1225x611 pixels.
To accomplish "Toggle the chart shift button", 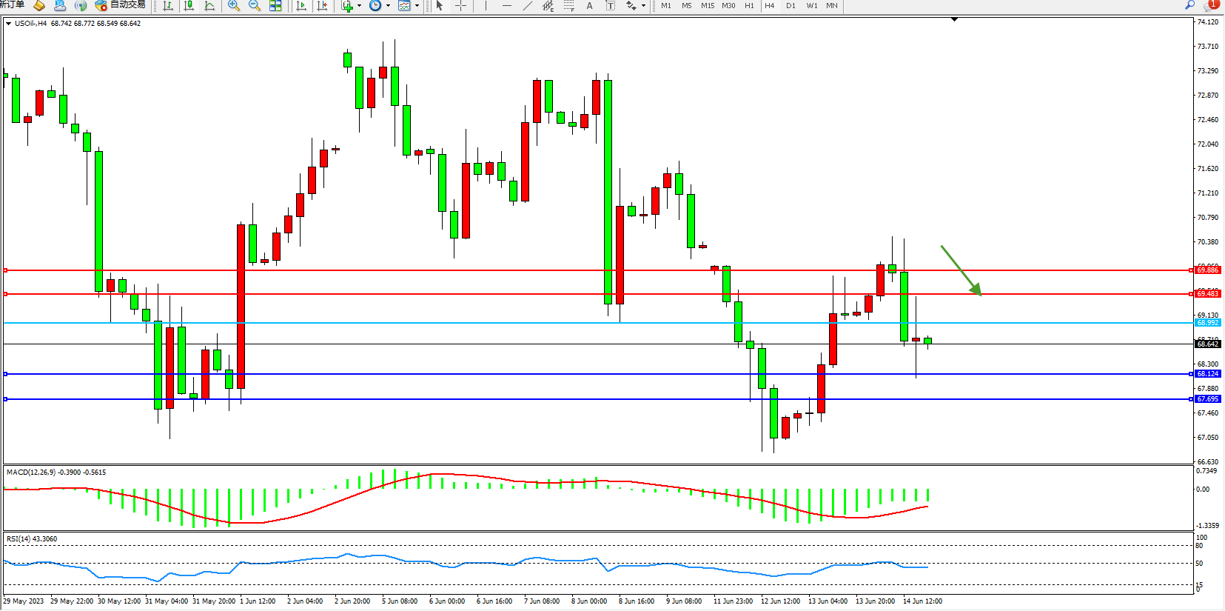I will (x=322, y=6).
